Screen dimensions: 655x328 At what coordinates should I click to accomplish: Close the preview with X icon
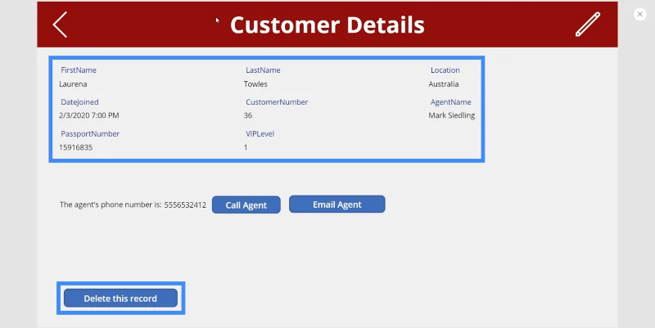click(x=640, y=14)
